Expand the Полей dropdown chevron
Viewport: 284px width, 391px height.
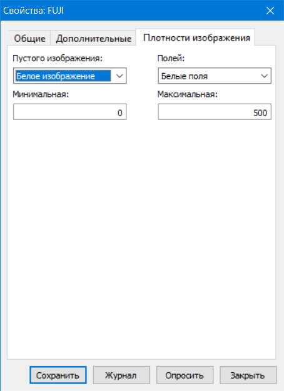(x=264, y=76)
